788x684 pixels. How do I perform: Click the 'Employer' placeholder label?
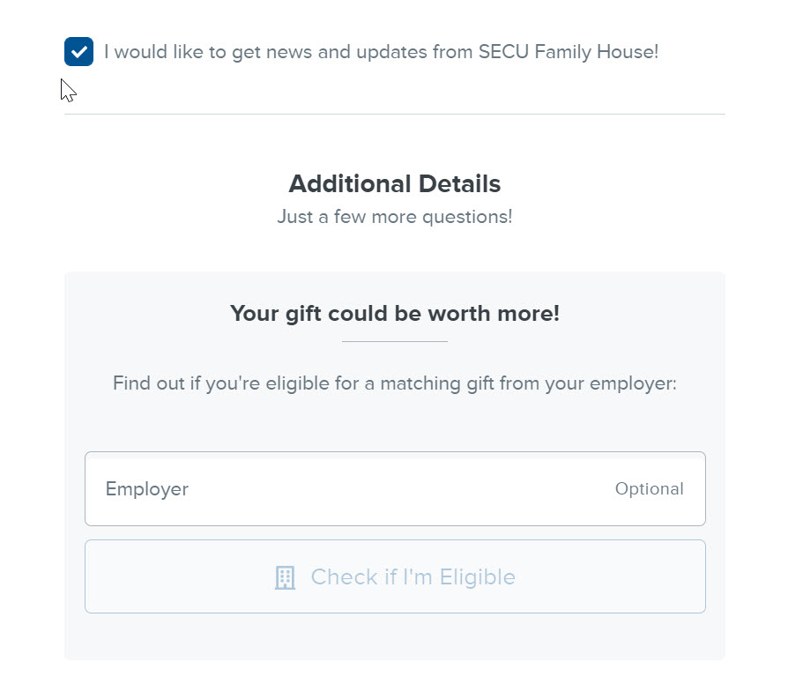[146, 489]
